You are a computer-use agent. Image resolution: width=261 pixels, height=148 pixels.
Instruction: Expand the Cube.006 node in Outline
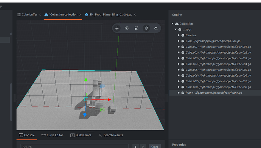pyautogui.click(x=179, y=76)
